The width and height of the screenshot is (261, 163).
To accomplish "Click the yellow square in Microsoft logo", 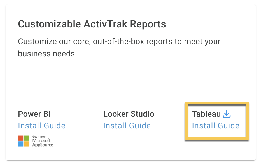I will (27, 144).
